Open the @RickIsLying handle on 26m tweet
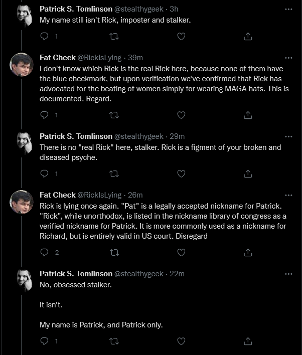This screenshot has width=302, height=355. (99, 195)
